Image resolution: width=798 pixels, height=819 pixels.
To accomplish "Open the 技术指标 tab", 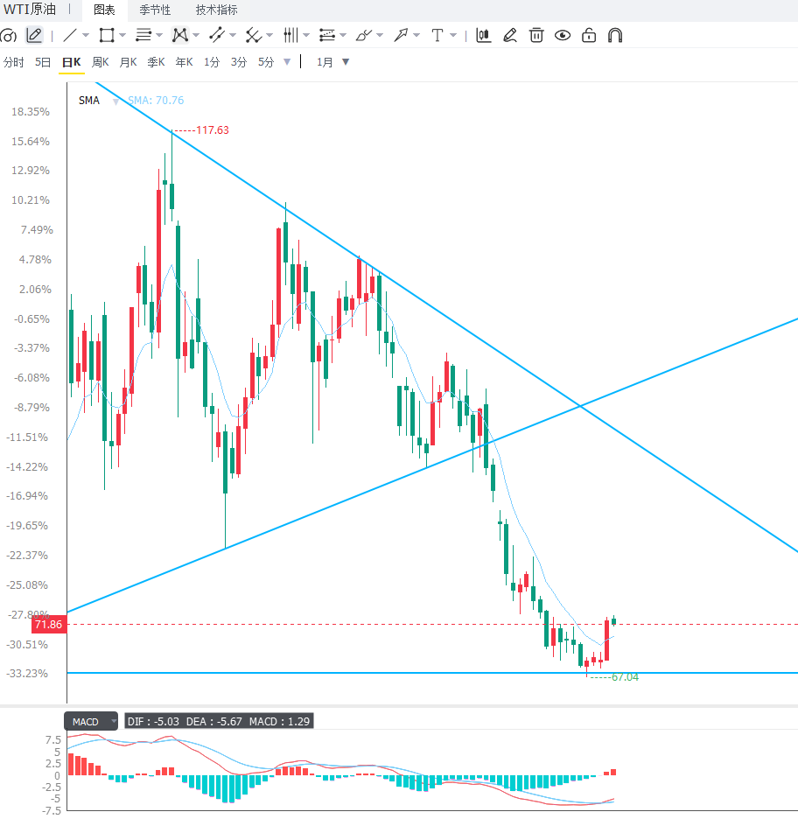I will click(x=217, y=10).
